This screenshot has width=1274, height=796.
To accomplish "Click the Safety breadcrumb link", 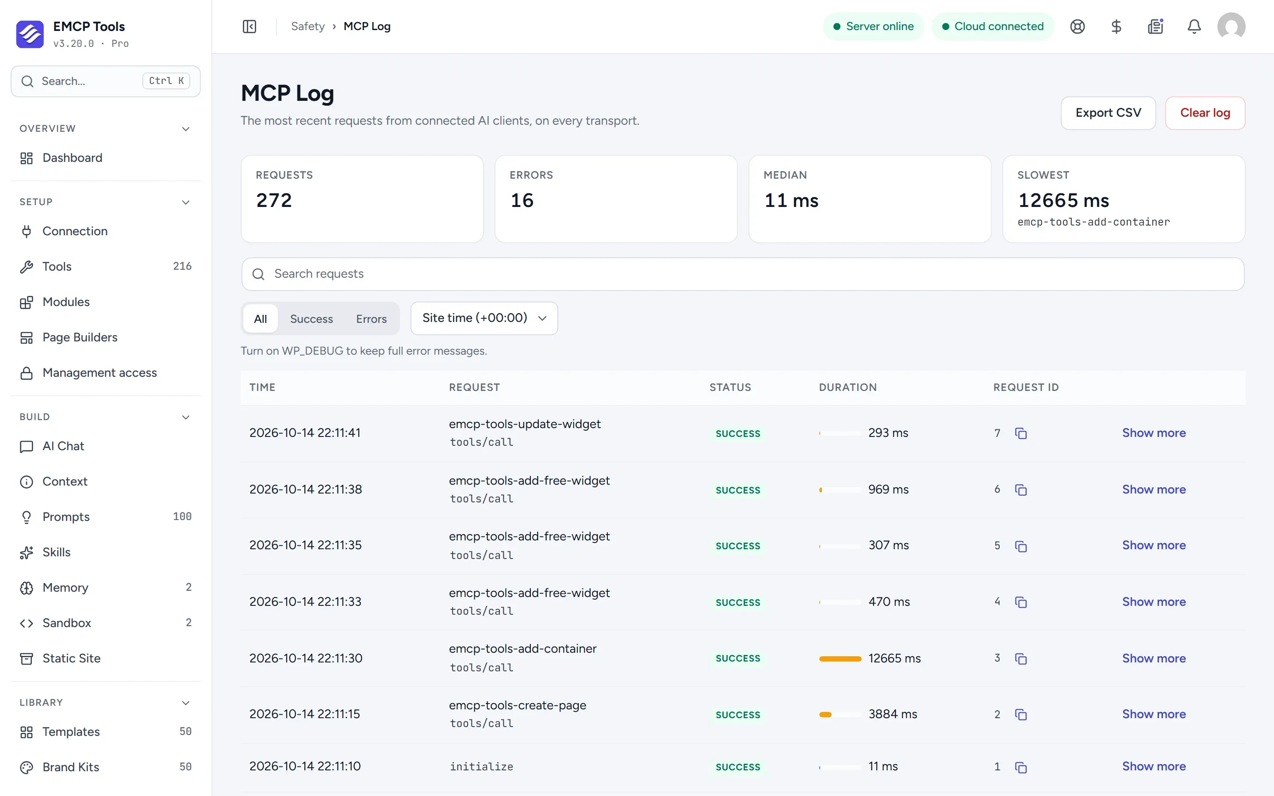I will (307, 27).
